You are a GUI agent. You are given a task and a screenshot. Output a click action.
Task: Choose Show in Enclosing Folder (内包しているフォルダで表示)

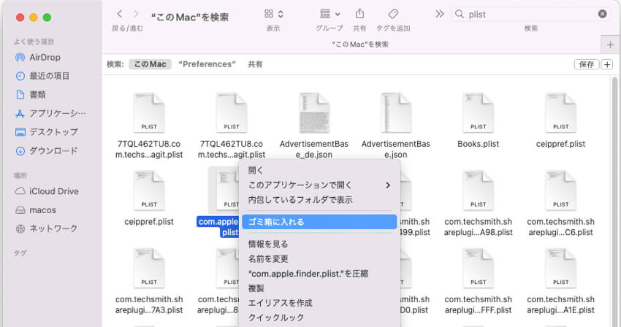click(319, 199)
